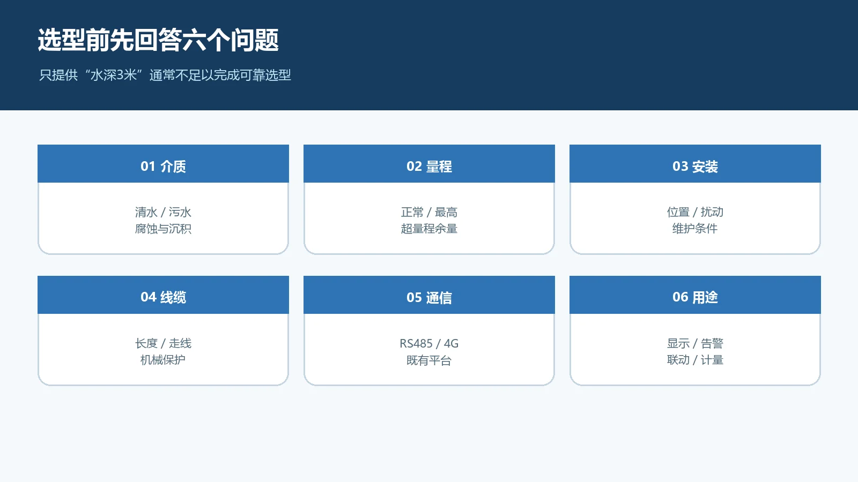Image resolution: width=858 pixels, height=482 pixels.
Task: Select the text 机械保护
Action: [163, 360]
